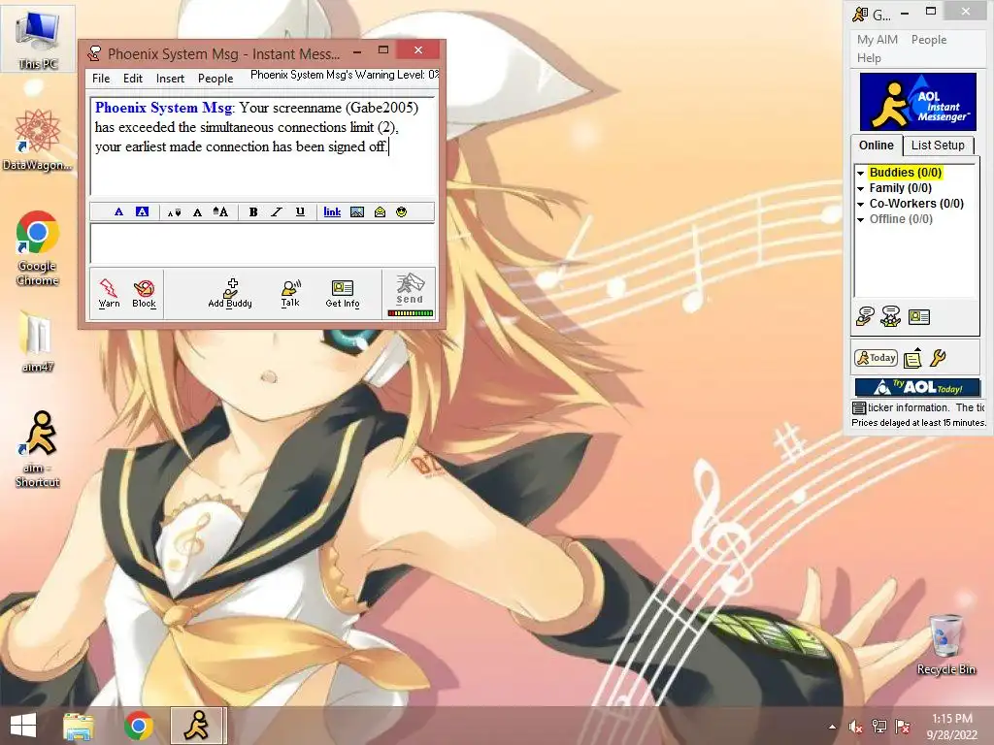The width and height of the screenshot is (994, 745).
Task: Click the normal font size A icon
Action: [197, 212]
